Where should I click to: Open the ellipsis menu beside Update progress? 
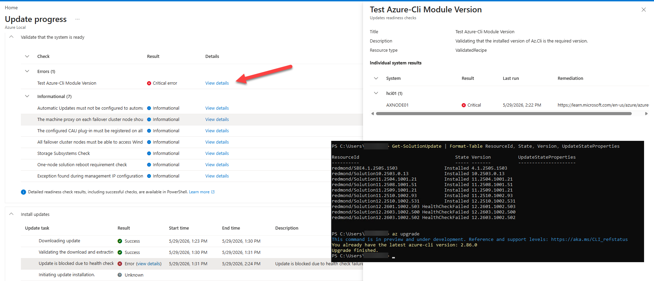(x=77, y=19)
